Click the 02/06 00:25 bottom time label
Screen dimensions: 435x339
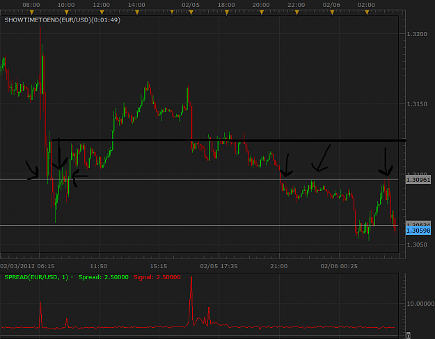coord(339,266)
